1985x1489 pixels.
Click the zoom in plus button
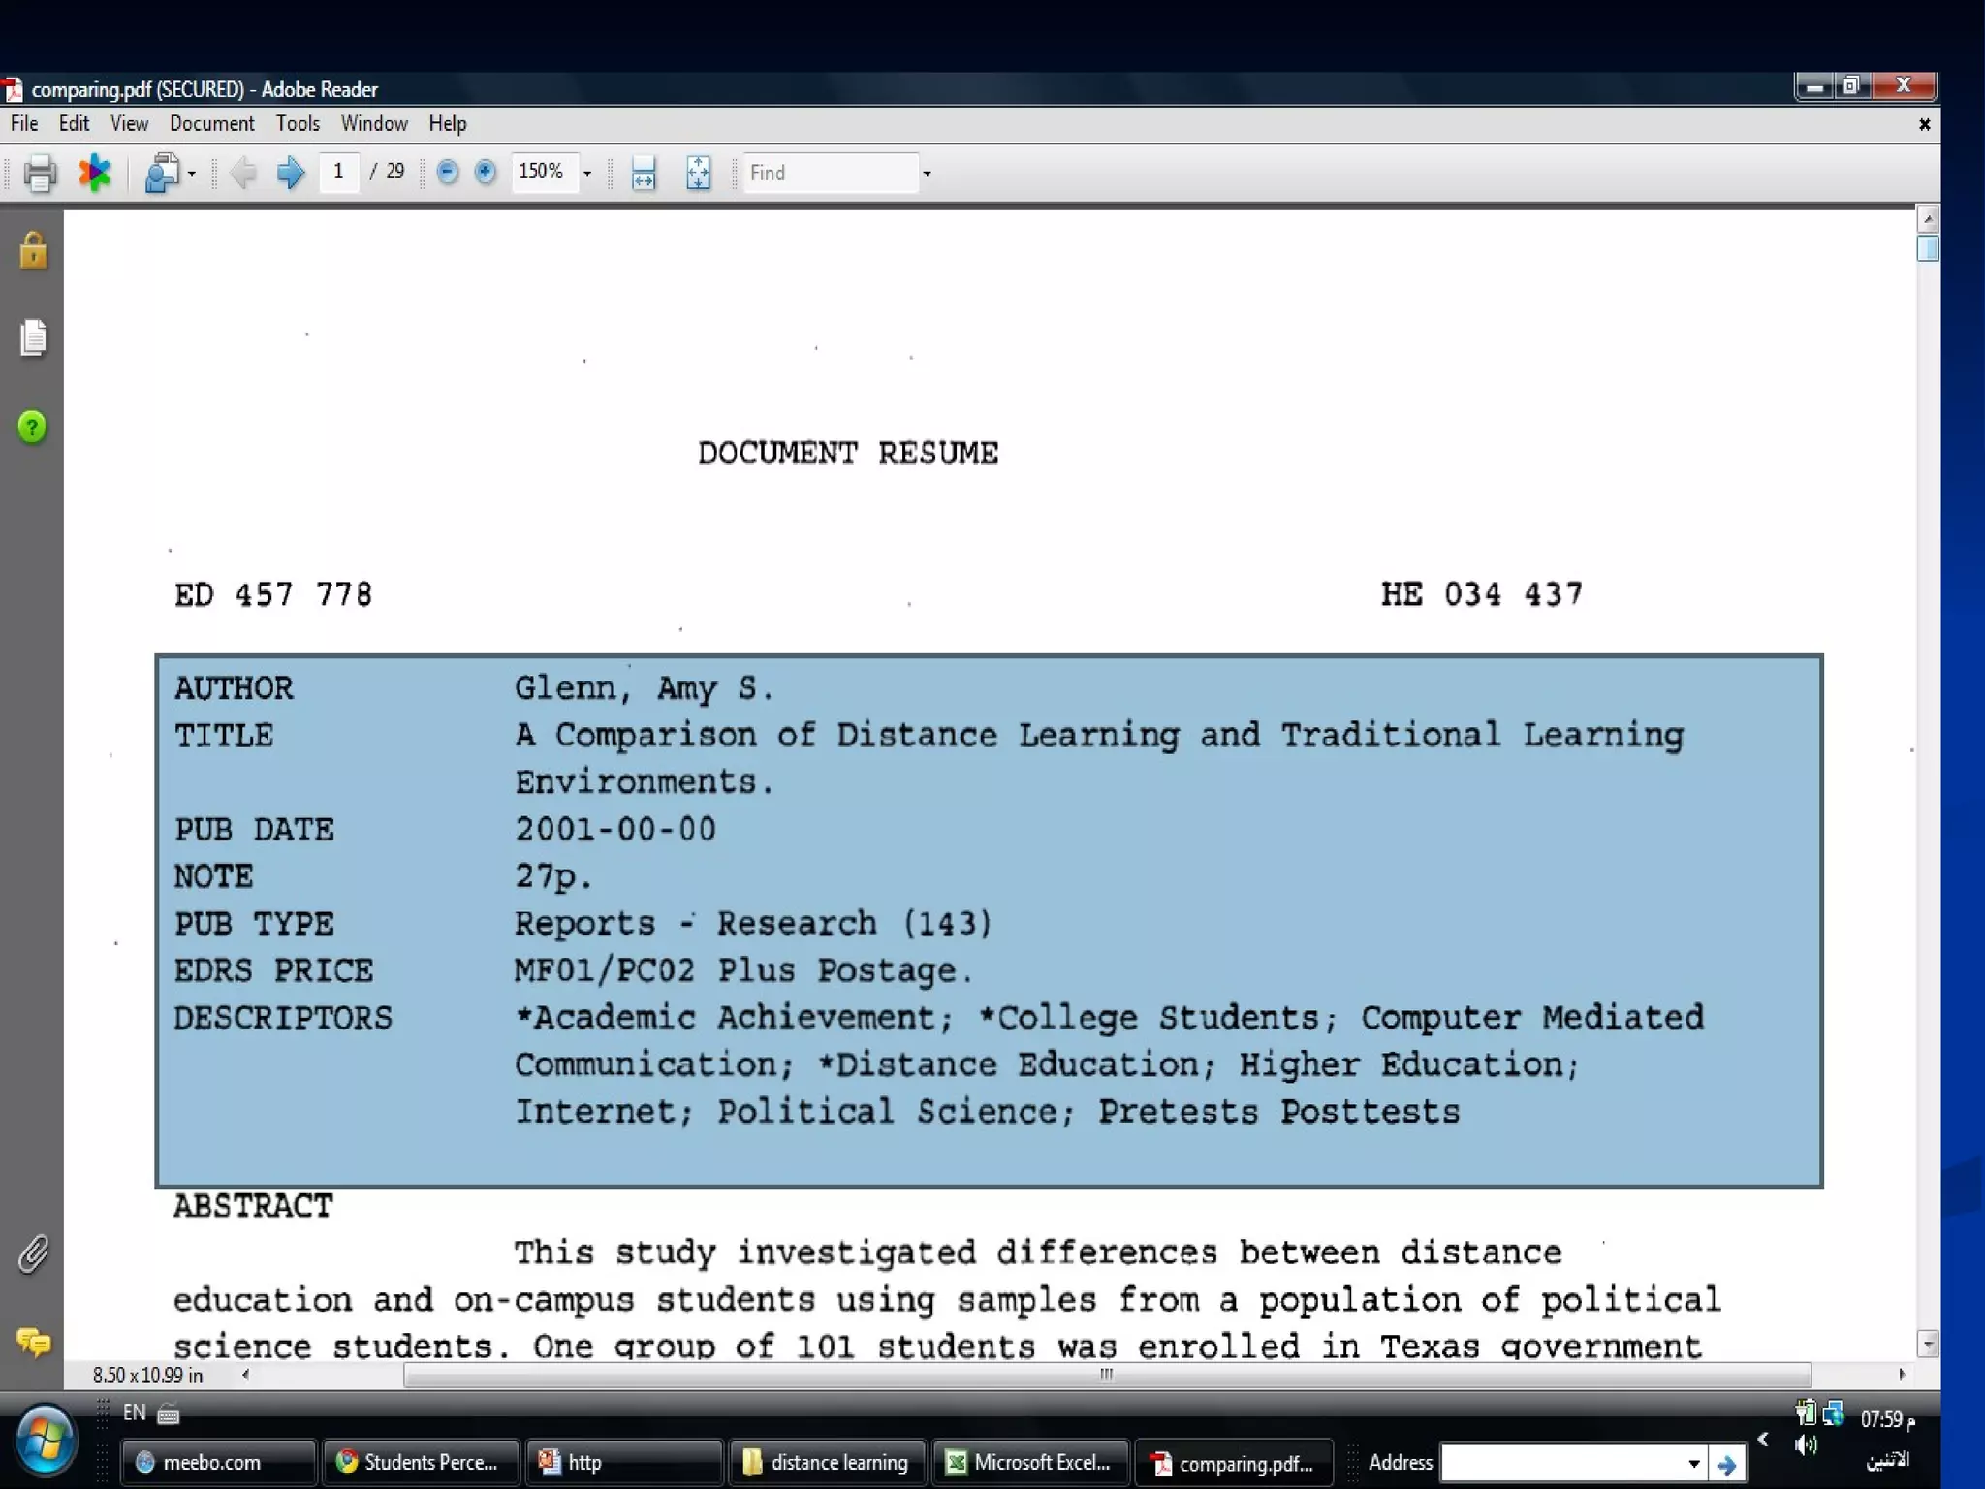click(x=486, y=173)
